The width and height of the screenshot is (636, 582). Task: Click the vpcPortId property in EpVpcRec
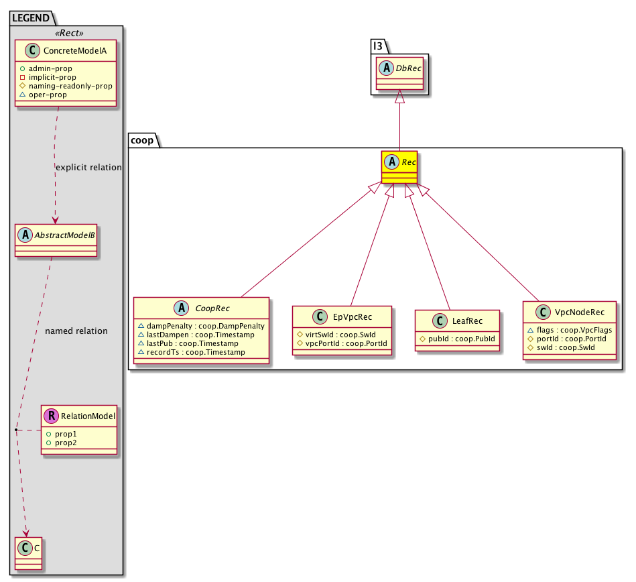(342, 343)
